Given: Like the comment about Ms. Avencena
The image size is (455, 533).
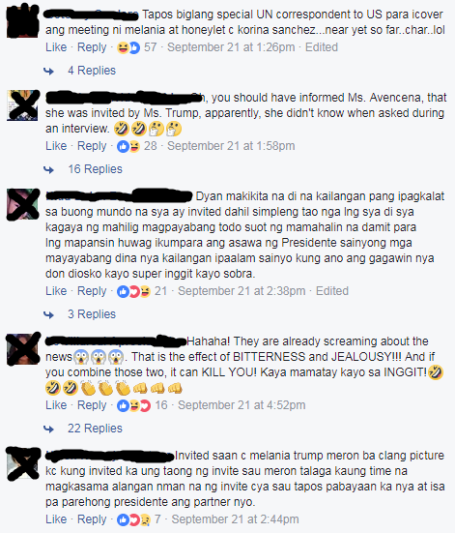Looking at the screenshot, I should pyautogui.click(x=56, y=146).
